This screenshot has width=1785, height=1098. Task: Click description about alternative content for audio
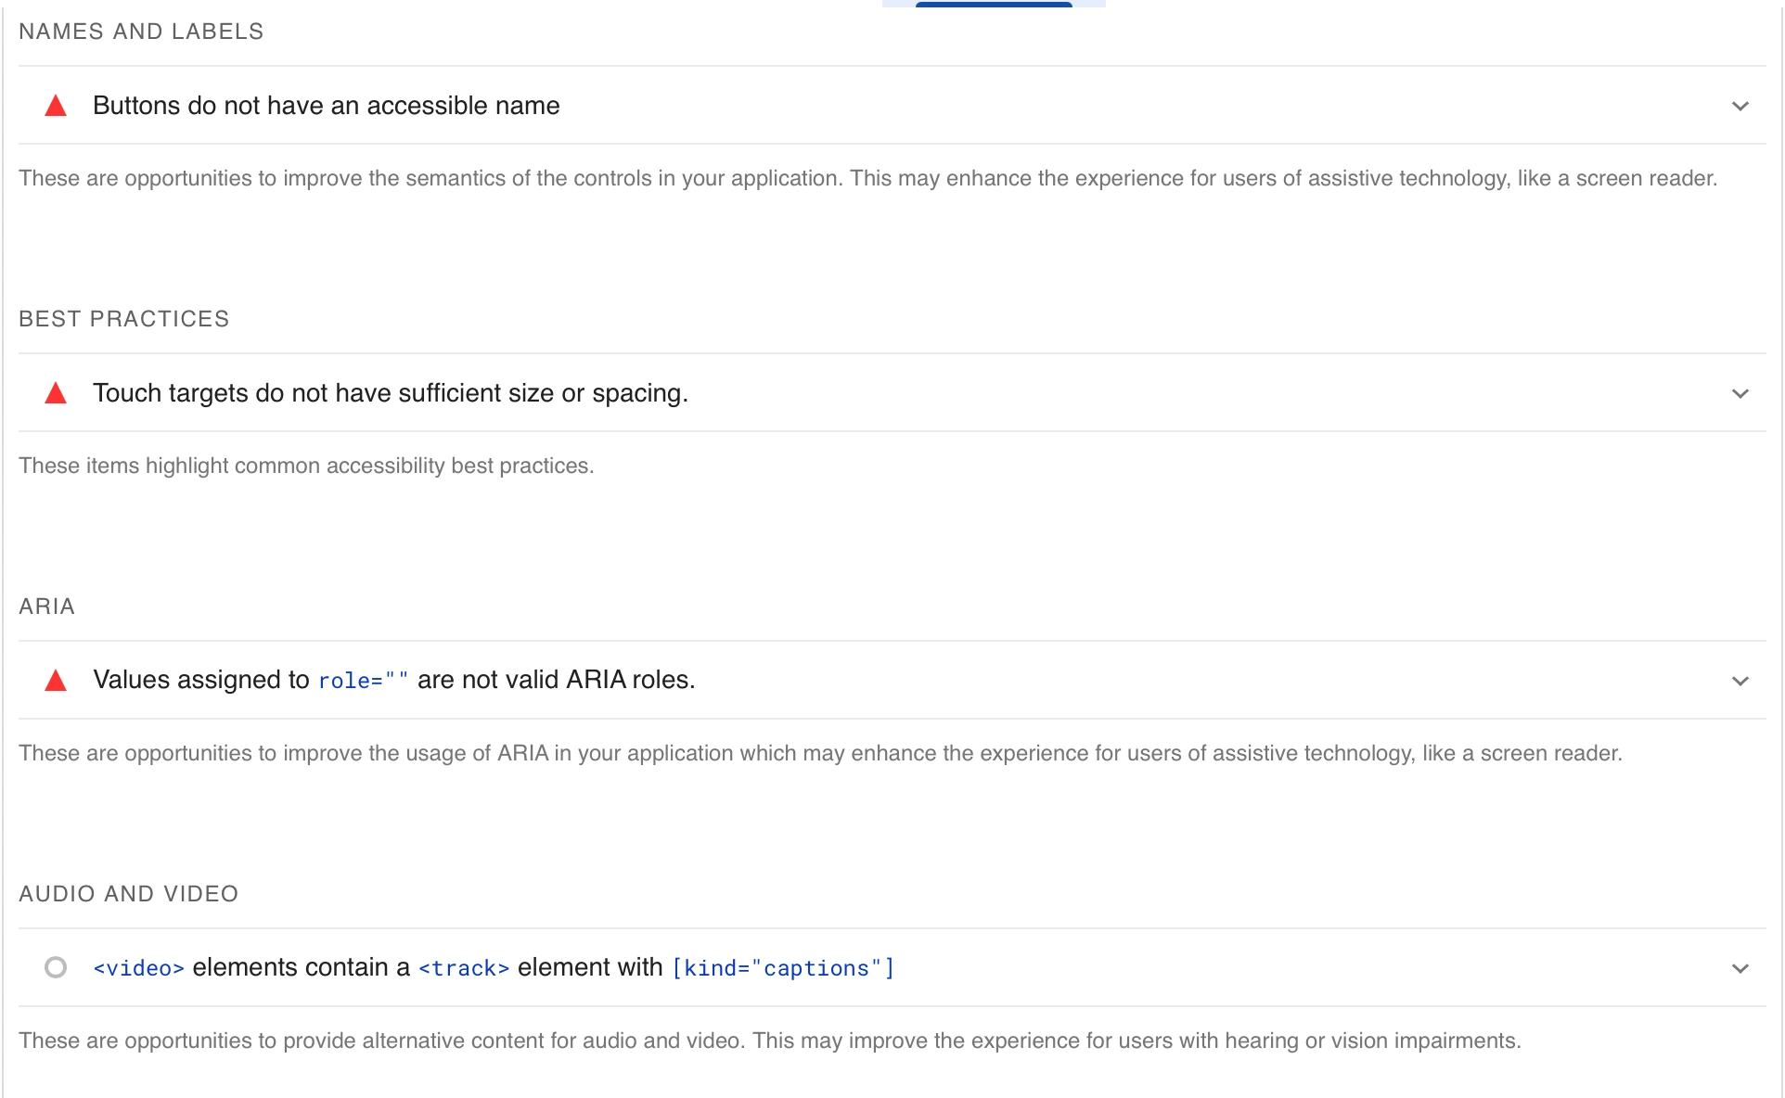tap(770, 1041)
